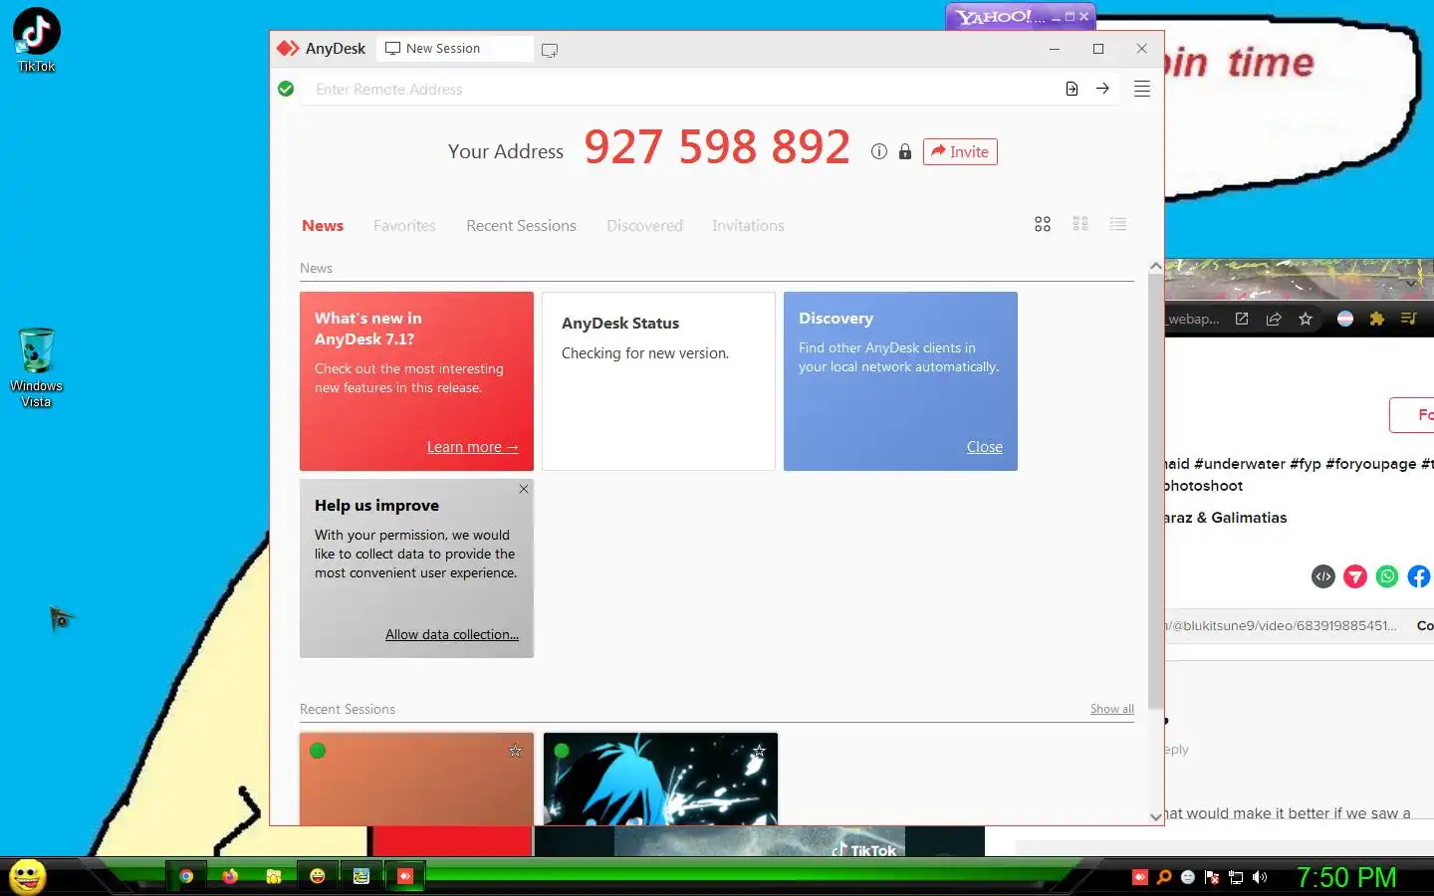The height and width of the screenshot is (896, 1434).
Task: Open the blue anime recent session thumbnail
Action: 660,779
